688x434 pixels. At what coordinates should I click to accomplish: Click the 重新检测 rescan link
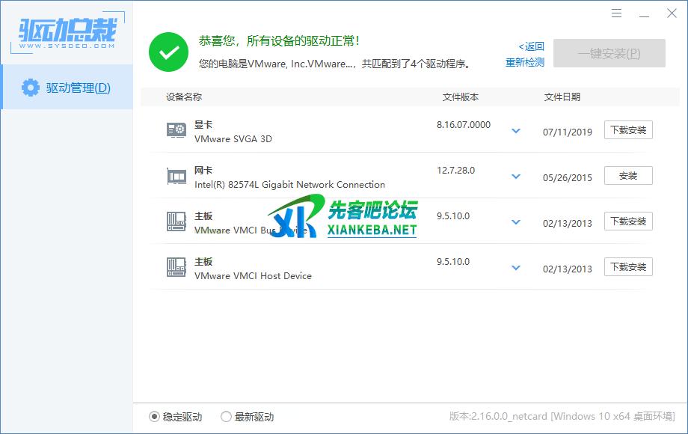coord(525,63)
